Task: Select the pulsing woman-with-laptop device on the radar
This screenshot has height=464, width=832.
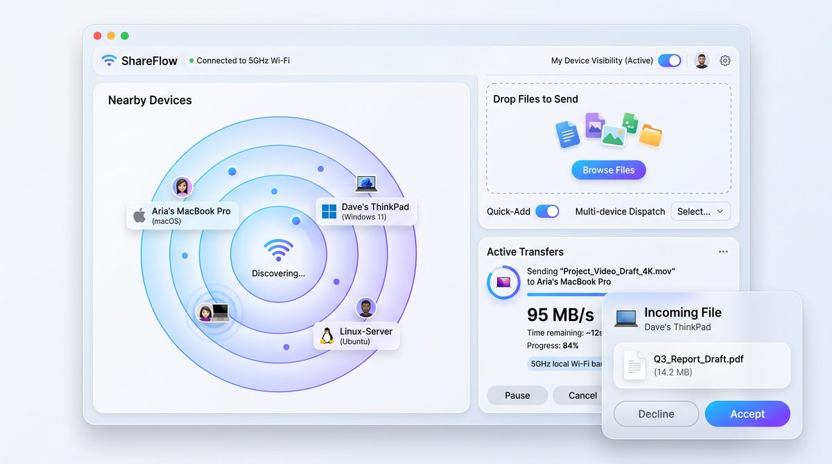Action: 214,313
